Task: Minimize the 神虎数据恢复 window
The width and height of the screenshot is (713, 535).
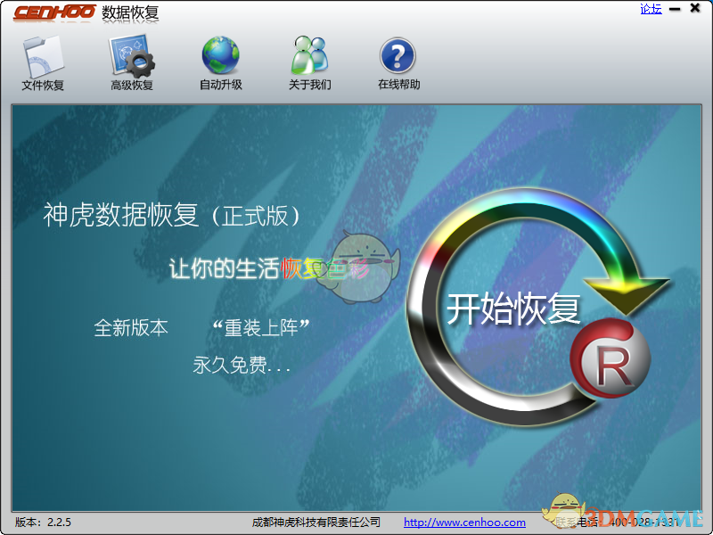Action: (675, 8)
